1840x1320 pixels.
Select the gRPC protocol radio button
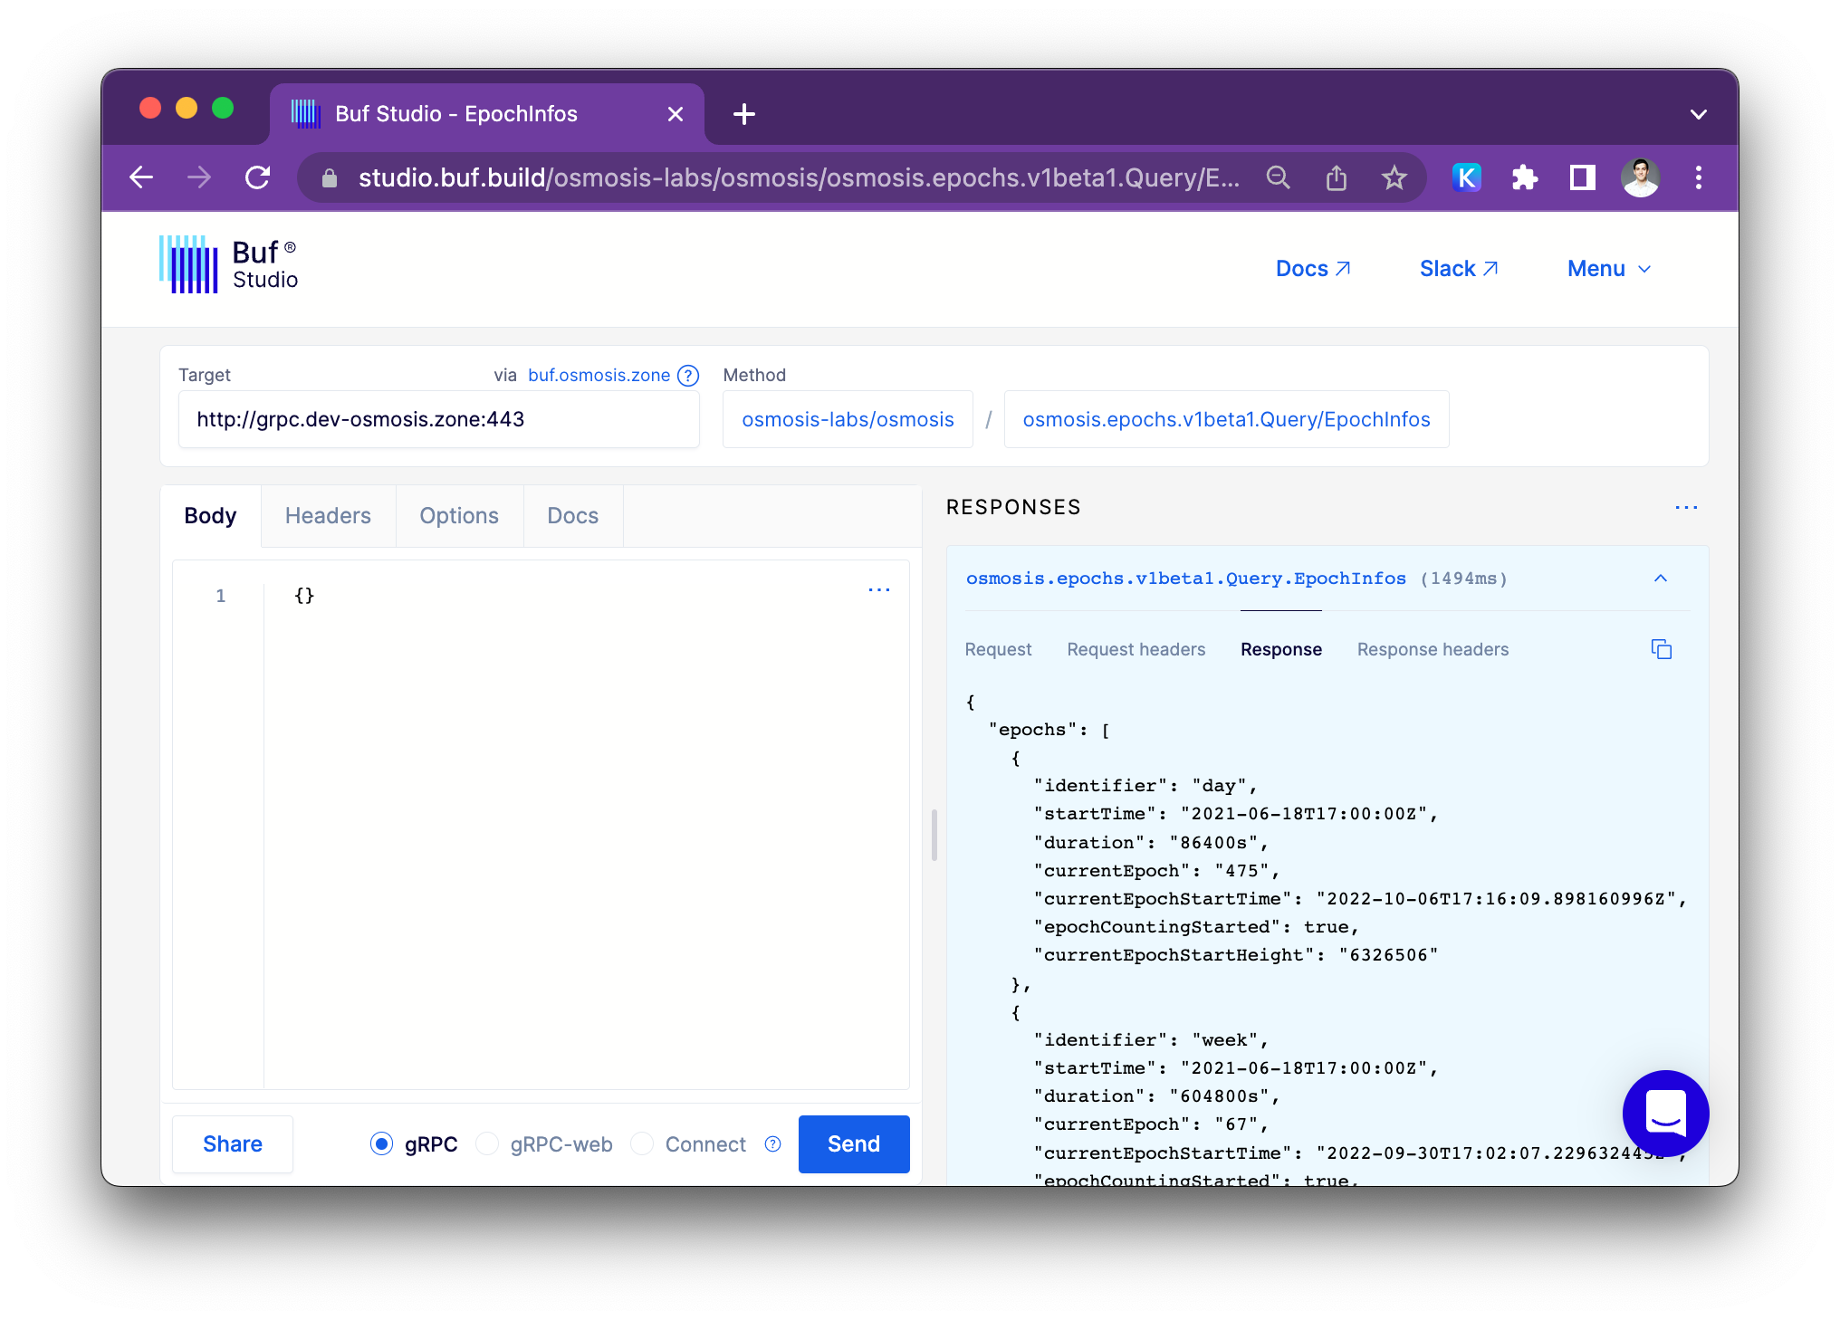(x=382, y=1143)
